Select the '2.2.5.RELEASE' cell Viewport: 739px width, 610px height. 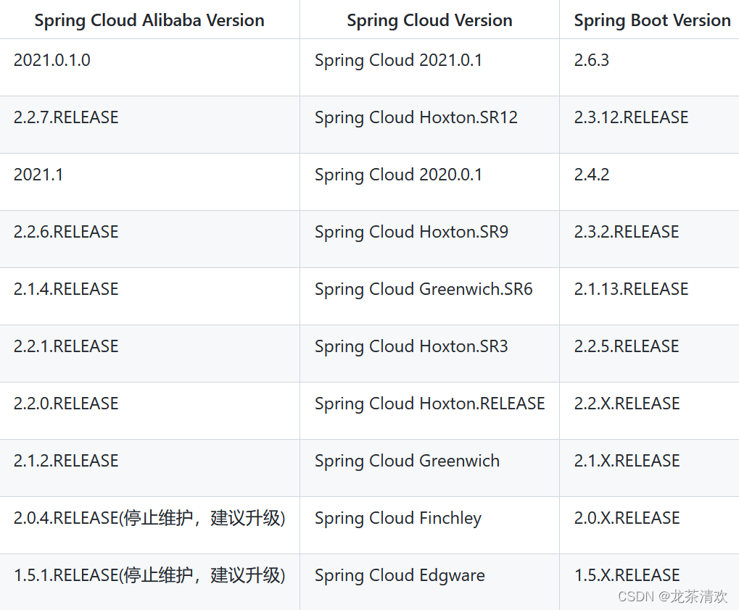(650, 354)
